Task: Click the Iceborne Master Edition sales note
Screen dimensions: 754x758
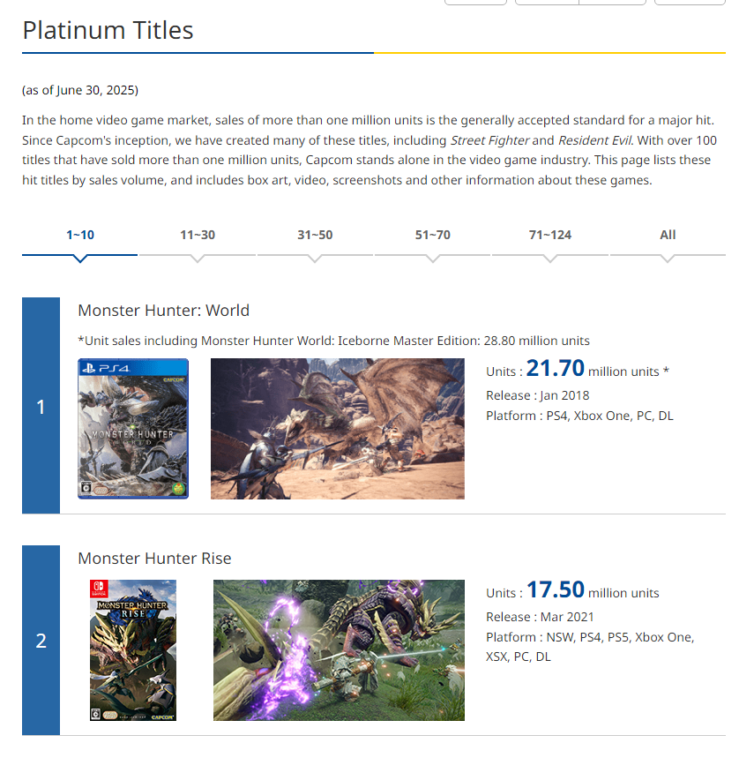Action: 333,341
